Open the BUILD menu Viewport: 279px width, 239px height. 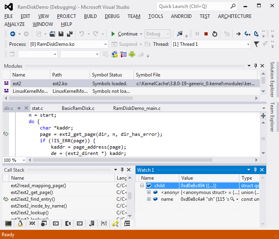point(90,16)
